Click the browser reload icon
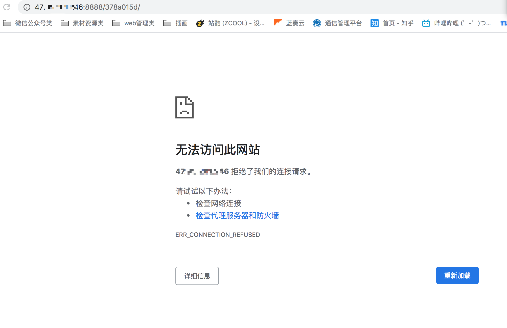Image resolution: width=507 pixels, height=328 pixels. [7, 7]
